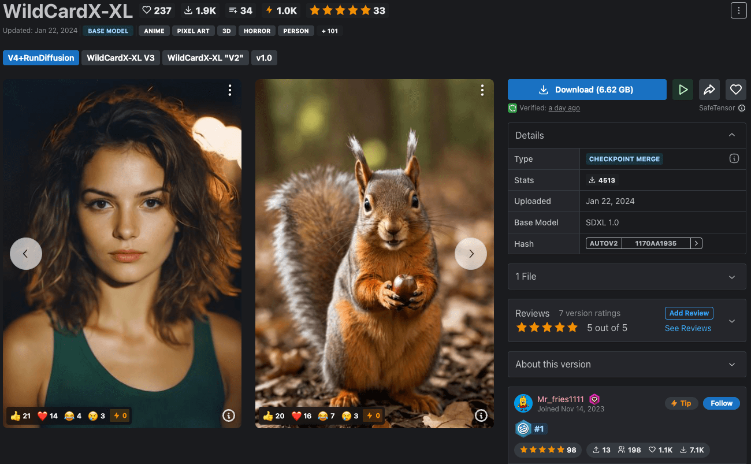Click the creator uploads count 13

pos(601,450)
